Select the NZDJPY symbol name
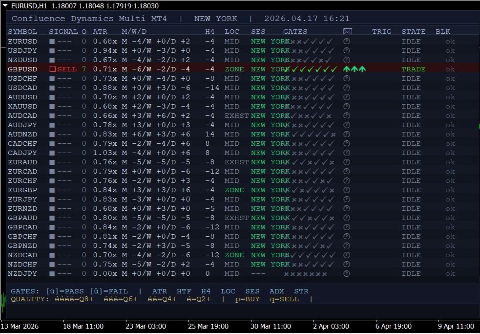 [x=22, y=273]
